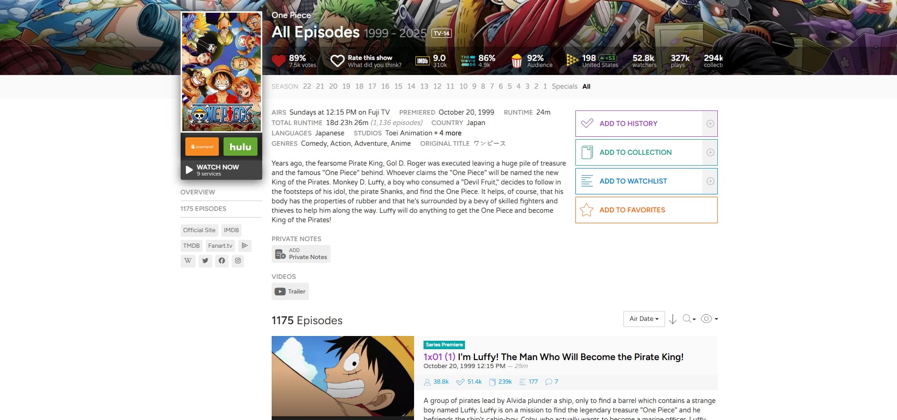Open the Wikipedia link icon
Viewport: 897px width, 420px height.
pyautogui.click(x=188, y=260)
